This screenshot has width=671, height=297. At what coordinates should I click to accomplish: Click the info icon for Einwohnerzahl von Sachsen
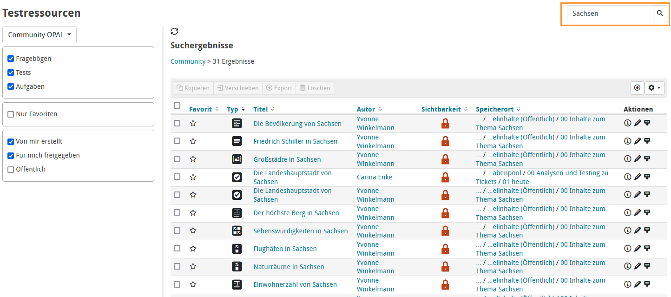pyautogui.click(x=628, y=284)
